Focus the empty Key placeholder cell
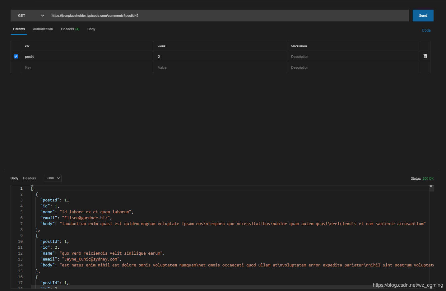 (87, 67)
